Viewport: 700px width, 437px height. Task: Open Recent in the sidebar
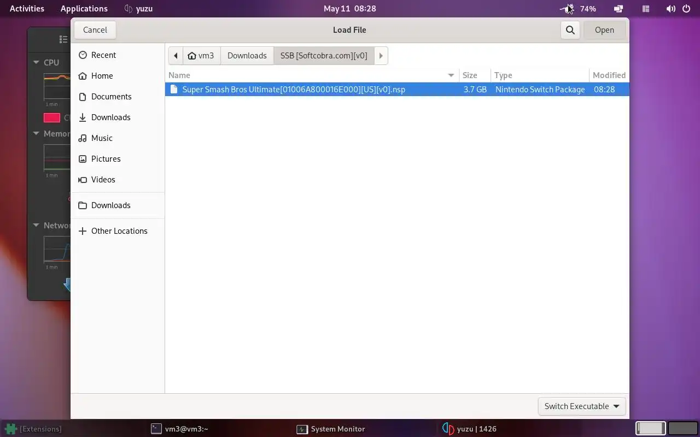point(118,55)
